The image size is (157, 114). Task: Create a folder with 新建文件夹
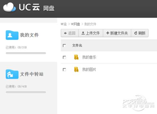point(117,33)
